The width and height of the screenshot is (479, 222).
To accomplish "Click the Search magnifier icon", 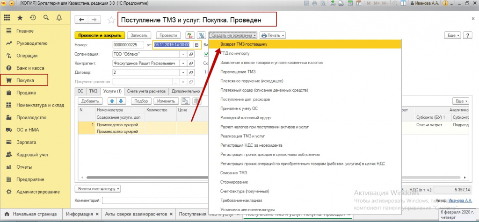I will [x=46, y=18].
